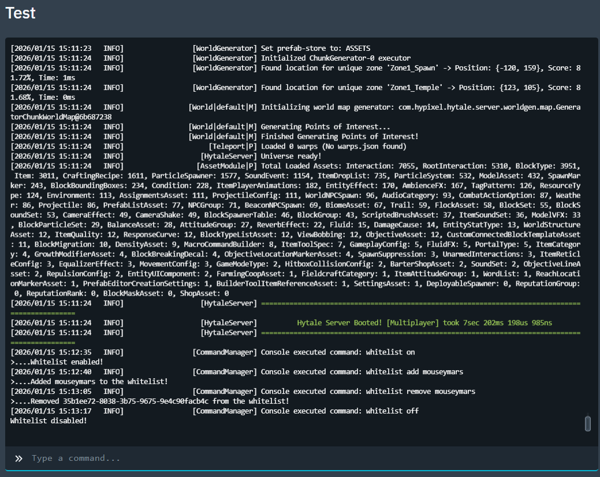This screenshot has width=600, height=477.
Task: Select "Added mouseymars to the whitelist!" output
Action: [90, 382]
